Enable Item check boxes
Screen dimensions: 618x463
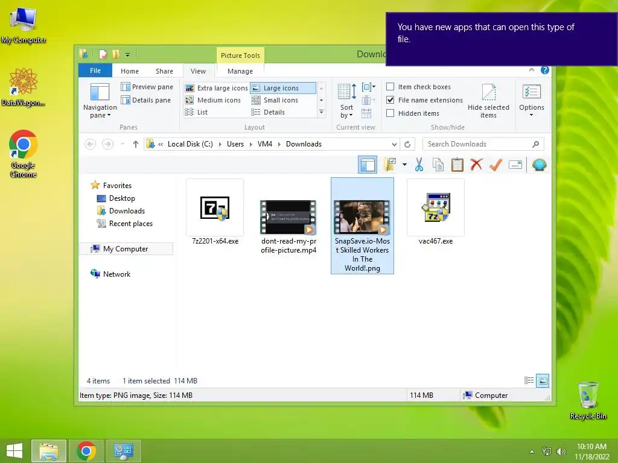tap(390, 87)
